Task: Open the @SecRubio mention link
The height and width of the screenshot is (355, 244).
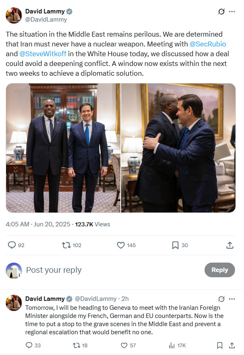Action: tap(208, 43)
